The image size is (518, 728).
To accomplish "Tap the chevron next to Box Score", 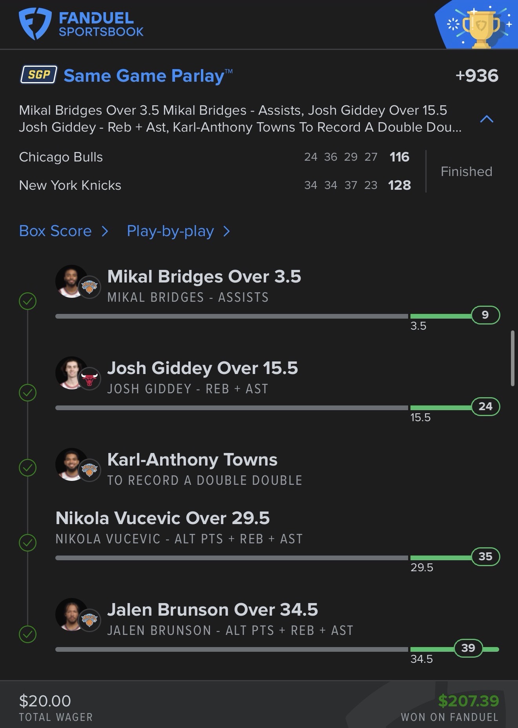I will (105, 231).
